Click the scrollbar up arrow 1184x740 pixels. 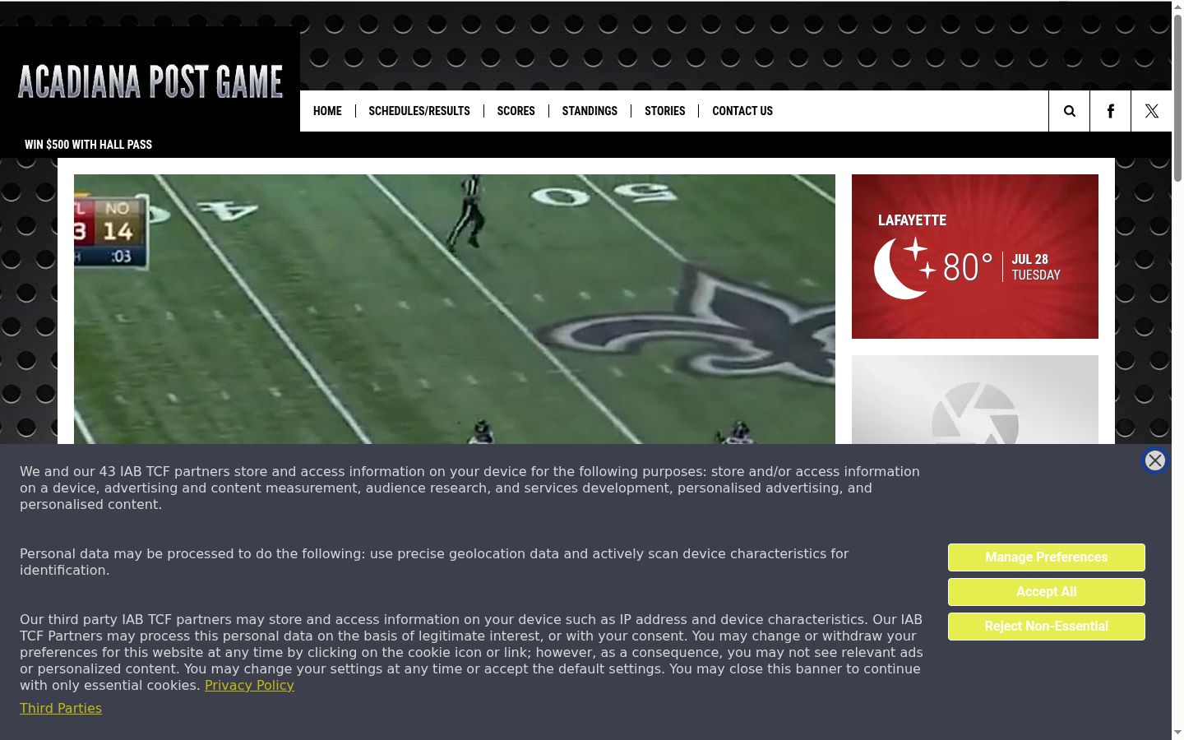click(x=1177, y=7)
